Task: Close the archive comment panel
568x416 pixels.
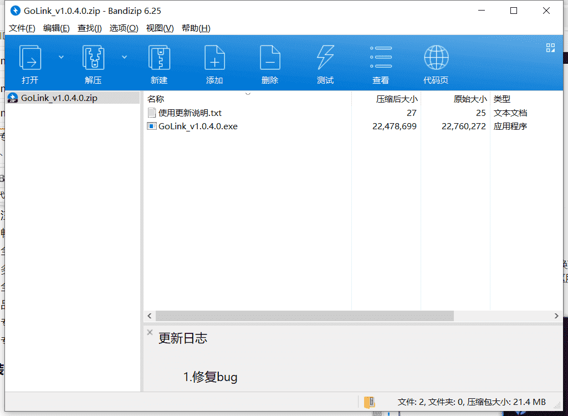Action: pos(150,332)
